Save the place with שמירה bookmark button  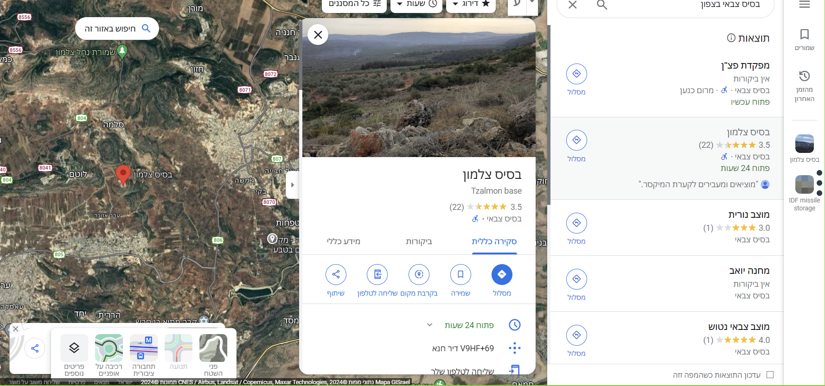[460, 274]
